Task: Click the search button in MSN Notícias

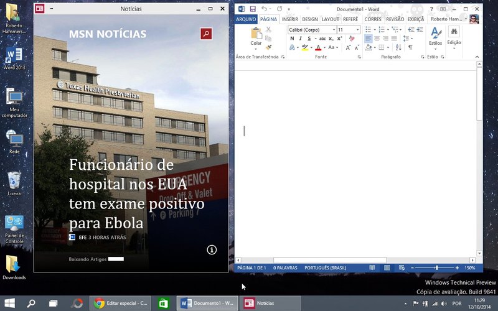Action: pyautogui.click(x=206, y=34)
